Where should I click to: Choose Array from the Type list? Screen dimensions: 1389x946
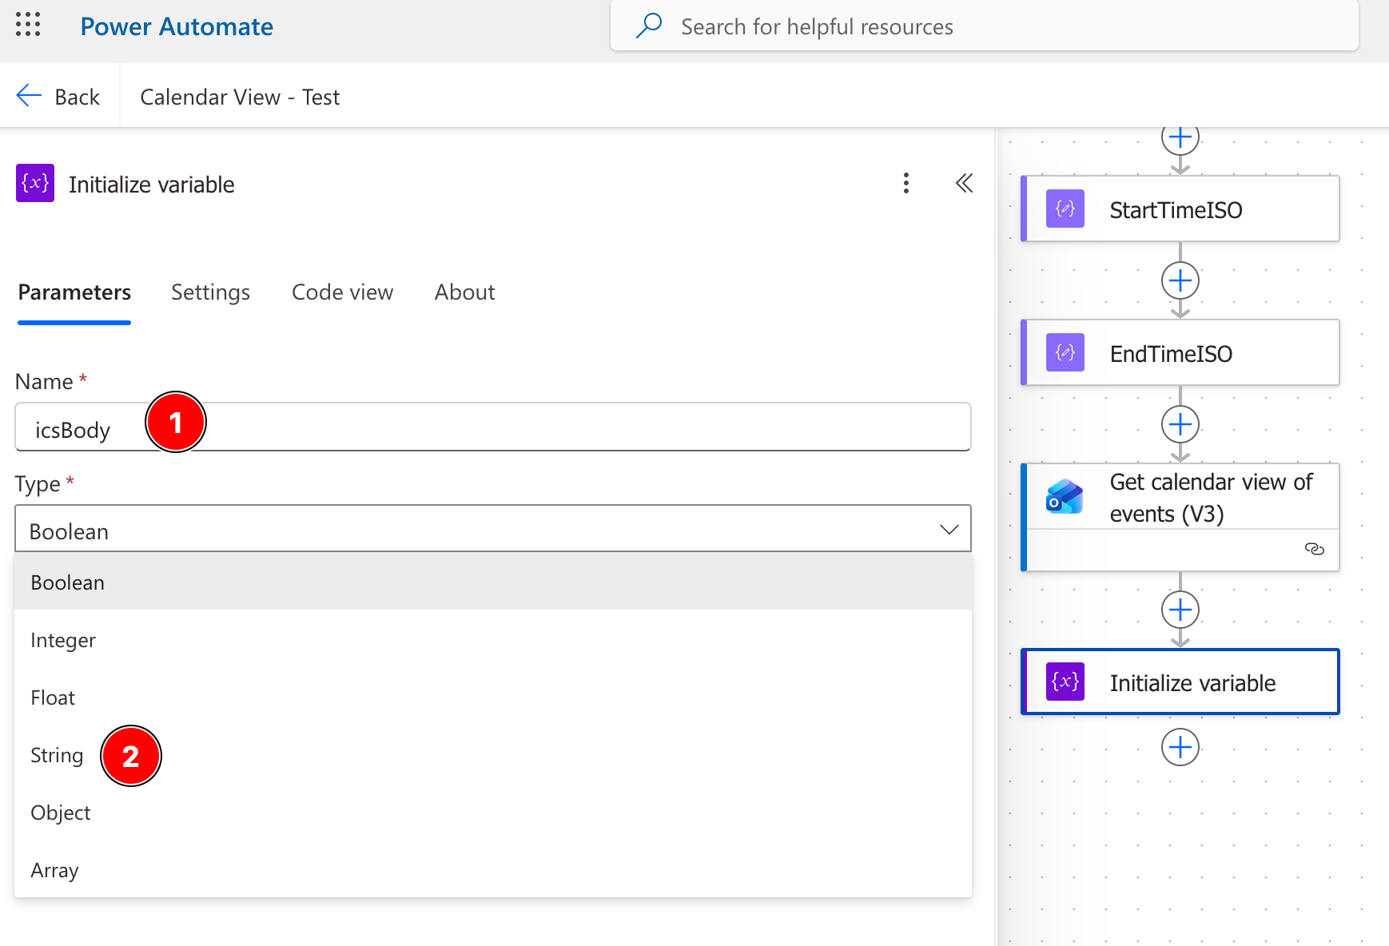point(493,870)
